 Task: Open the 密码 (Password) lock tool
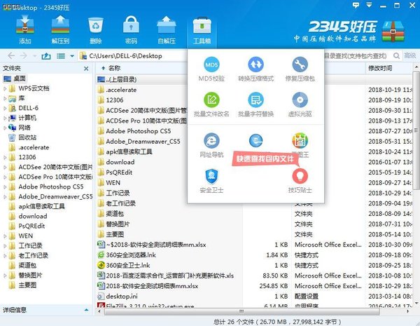pyautogui.click(x=131, y=29)
